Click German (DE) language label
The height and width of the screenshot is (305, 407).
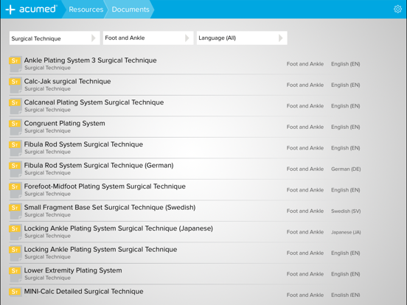tap(346, 169)
